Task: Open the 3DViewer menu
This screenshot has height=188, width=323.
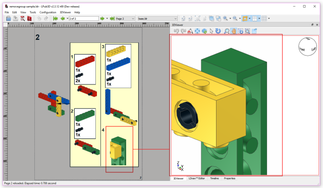Action: click(x=65, y=13)
